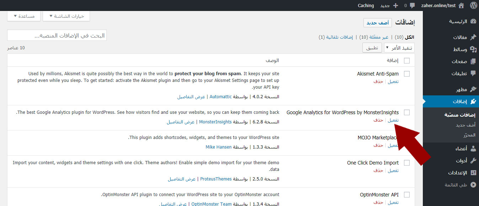Filter plugins by إضافات تلقائية (1)
The image size is (479, 206).
[x=336, y=37]
